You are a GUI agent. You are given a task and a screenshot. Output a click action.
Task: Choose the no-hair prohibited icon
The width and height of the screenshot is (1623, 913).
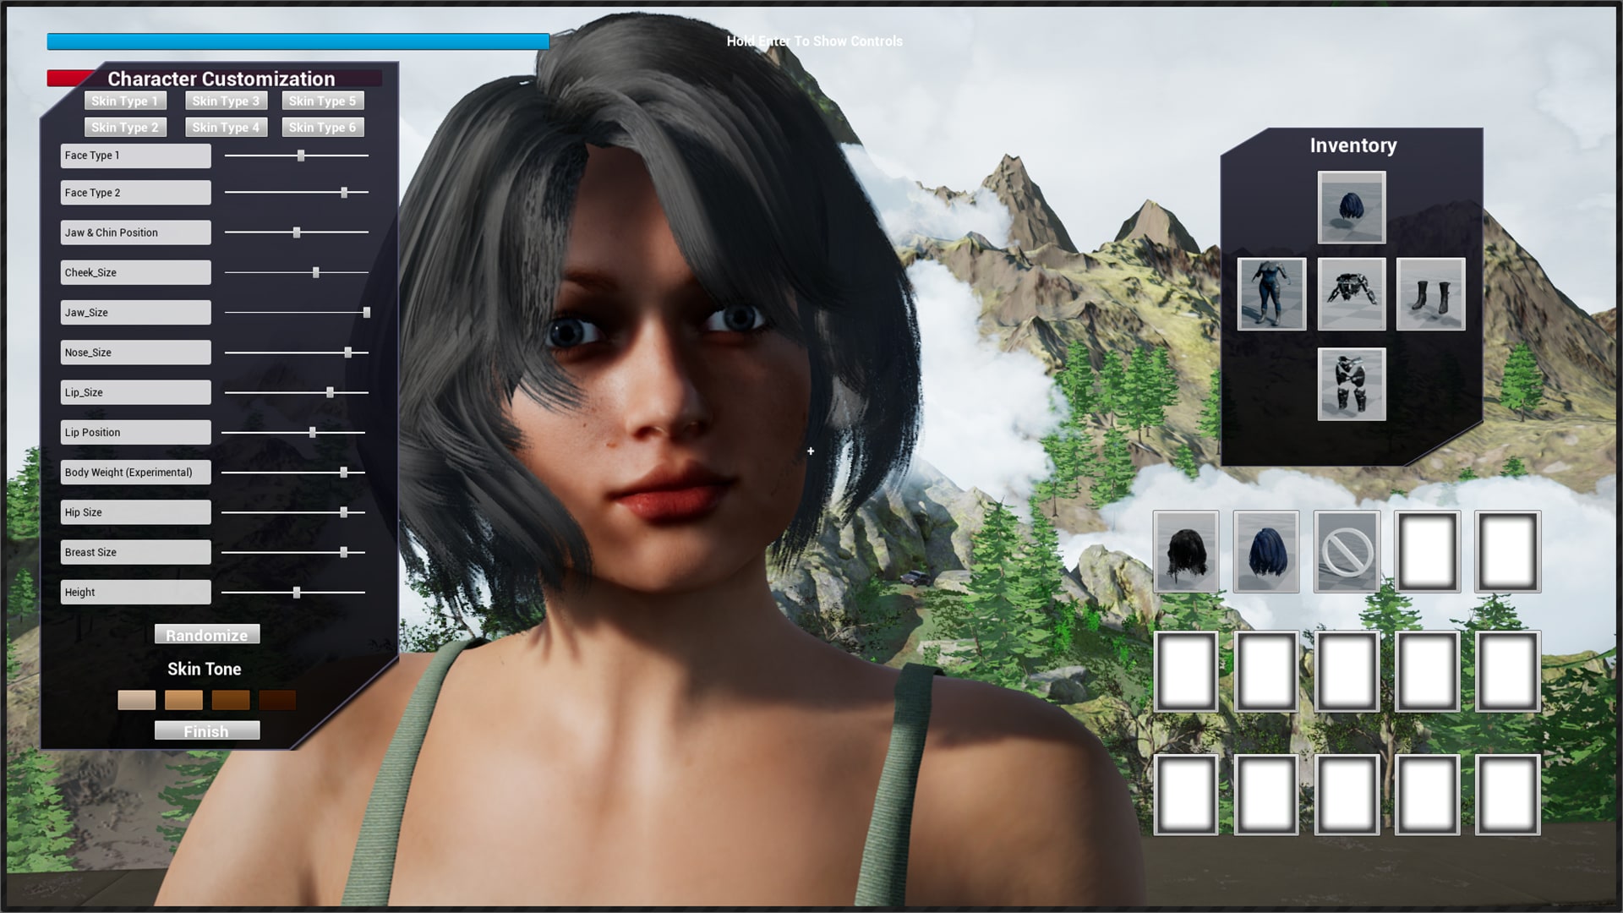pyautogui.click(x=1347, y=551)
